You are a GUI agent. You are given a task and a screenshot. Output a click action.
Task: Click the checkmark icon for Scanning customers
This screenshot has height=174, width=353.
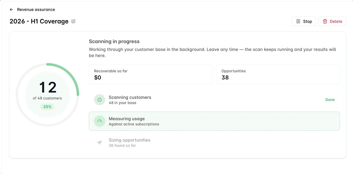point(100,100)
